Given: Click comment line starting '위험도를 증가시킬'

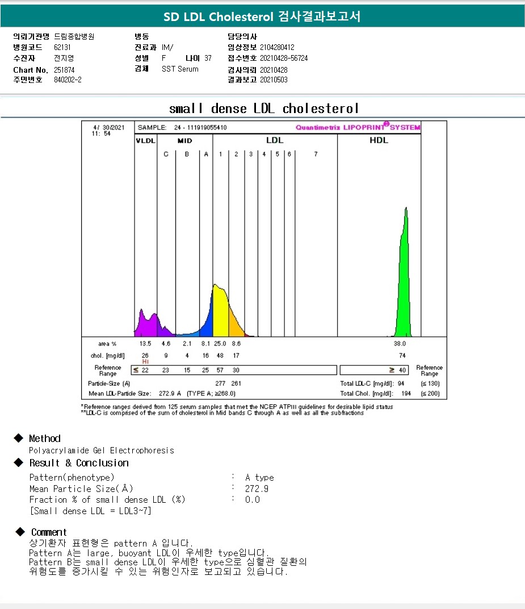Looking at the screenshot, I should 158,572.
